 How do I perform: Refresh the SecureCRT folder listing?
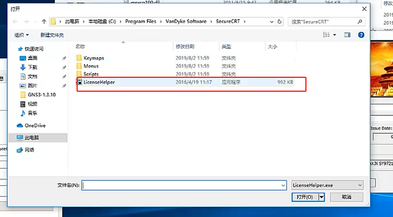[x=279, y=21]
